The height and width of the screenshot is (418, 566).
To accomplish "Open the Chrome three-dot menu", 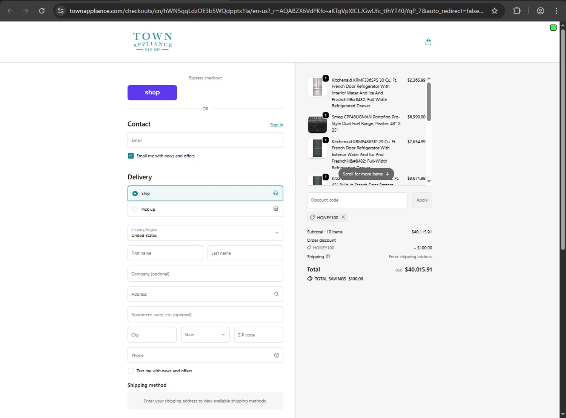I will click(557, 11).
